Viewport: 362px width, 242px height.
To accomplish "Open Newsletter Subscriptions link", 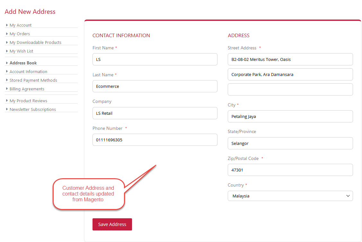I will pos(32,110).
